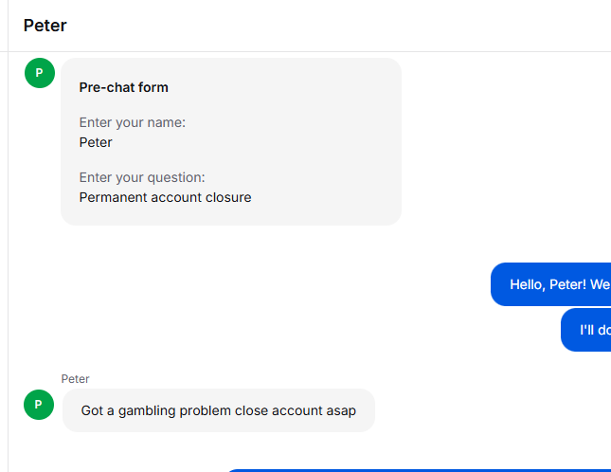This screenshot has height=472, width=611.
Task: Click the Pre-chat form message bubble
Action: (x=231, y=141)
